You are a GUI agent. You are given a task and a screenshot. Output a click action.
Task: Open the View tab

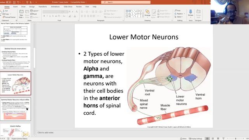pos(87,7)
